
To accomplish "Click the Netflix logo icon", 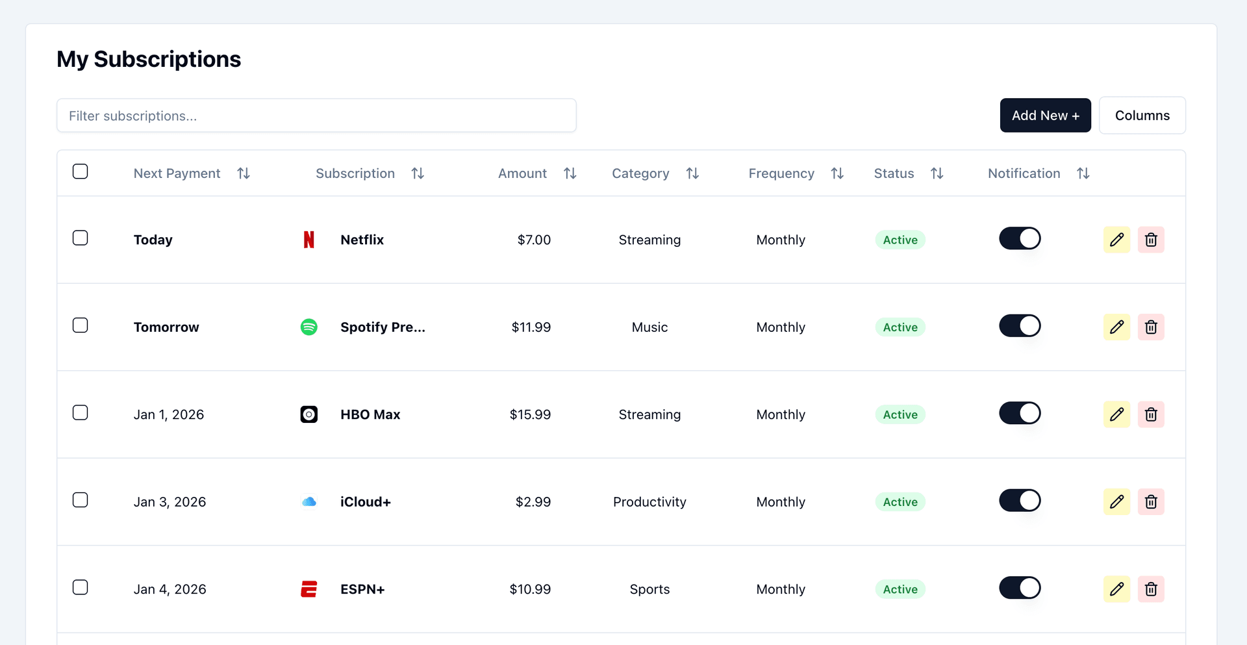I will coord(309,239).
